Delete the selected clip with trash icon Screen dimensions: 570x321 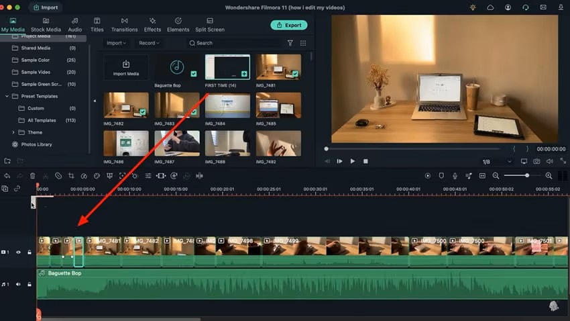32,176
